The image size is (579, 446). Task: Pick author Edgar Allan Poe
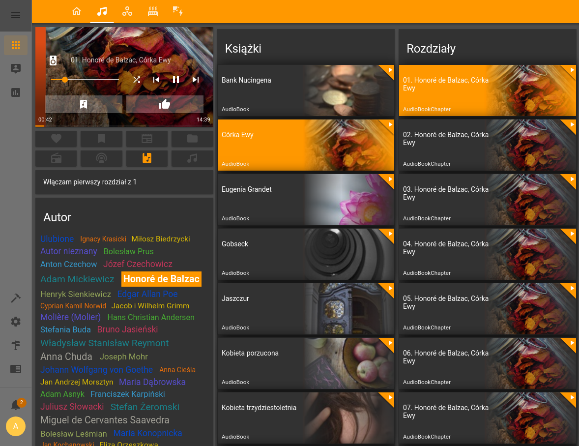pos(147,294)
